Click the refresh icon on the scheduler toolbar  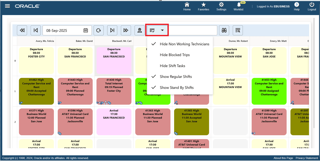pos(99,30)
